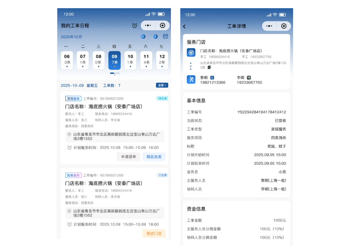
Task: Go to previous week with left arrow
Action: tap(143, 37)
